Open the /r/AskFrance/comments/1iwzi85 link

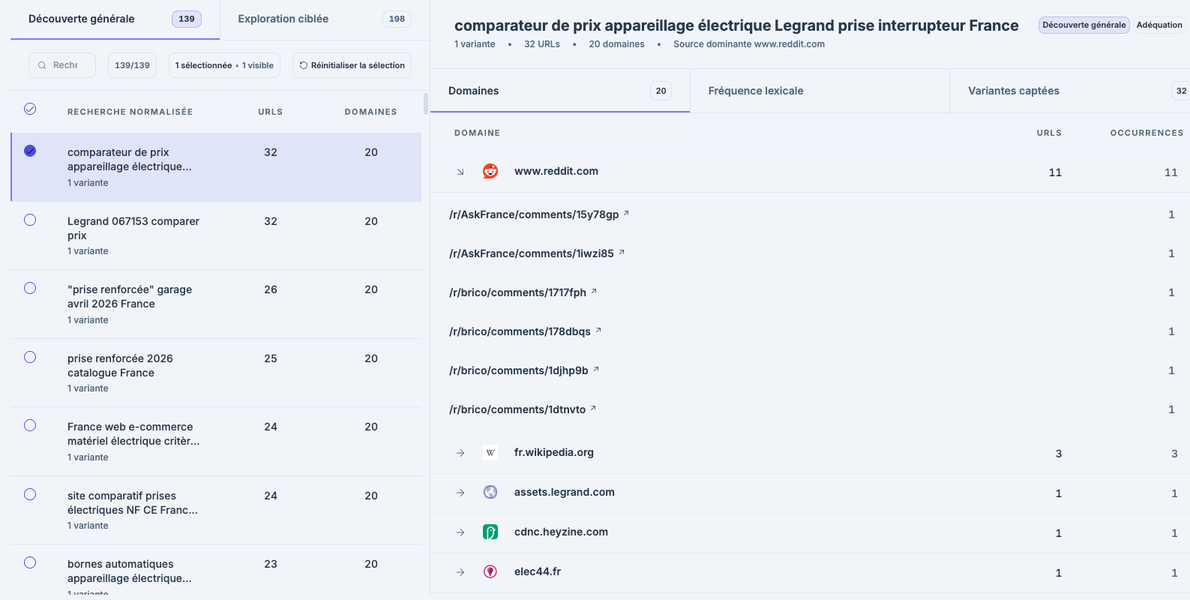click(532, 253)
